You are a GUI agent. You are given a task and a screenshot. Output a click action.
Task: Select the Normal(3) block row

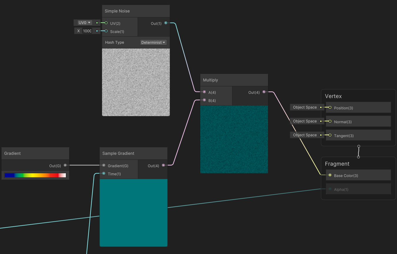tap(358, 121)
